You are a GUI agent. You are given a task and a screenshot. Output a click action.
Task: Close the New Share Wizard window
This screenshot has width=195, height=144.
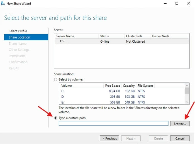click(x=189, y=4)
